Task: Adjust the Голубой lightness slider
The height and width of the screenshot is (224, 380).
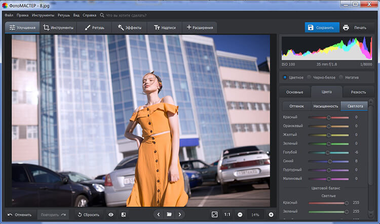Action: (327, 152)
